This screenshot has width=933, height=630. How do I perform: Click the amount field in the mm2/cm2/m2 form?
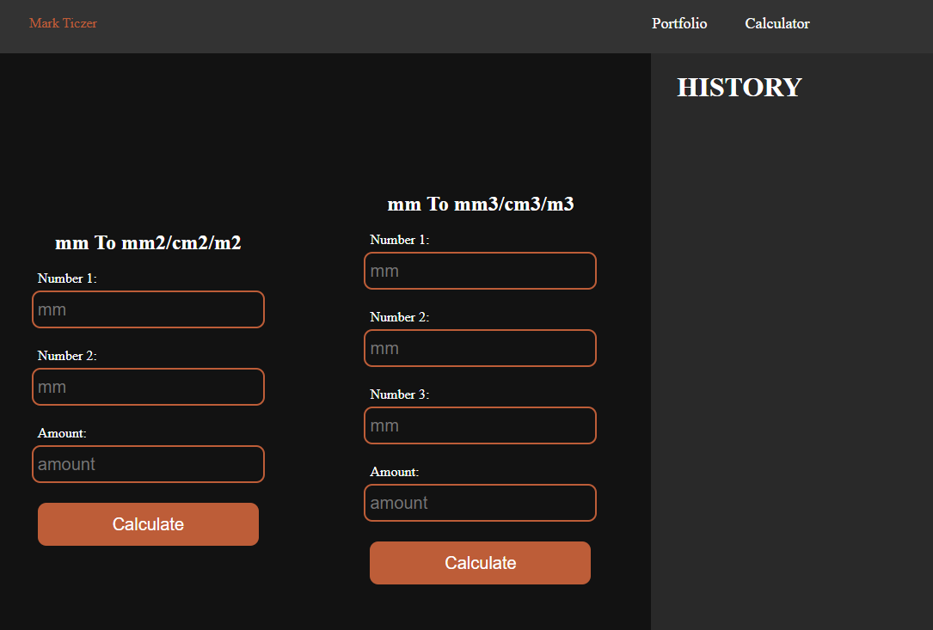click(148, 464)
